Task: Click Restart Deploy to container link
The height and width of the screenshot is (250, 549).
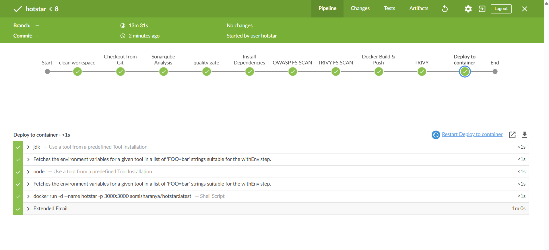Action: (472, 134)
